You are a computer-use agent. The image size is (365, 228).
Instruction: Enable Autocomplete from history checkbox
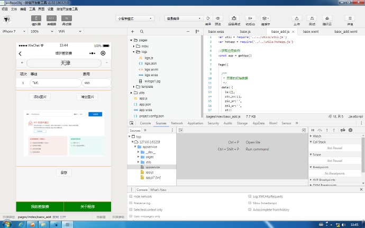(x=250, y=209)
